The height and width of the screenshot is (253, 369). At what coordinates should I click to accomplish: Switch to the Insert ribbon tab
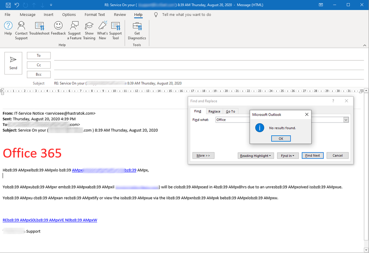tap(48, 14)
